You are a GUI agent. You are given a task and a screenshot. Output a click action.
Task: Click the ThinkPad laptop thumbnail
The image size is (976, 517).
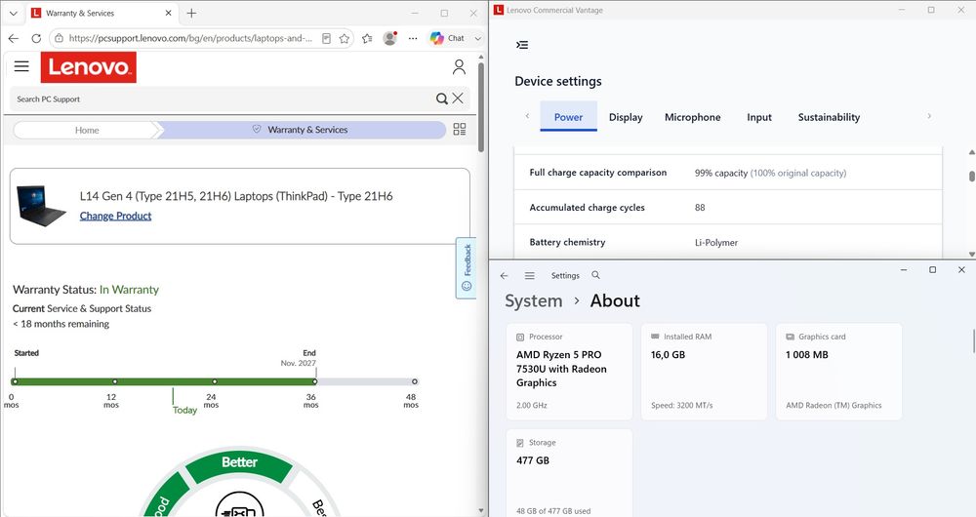pos(41,205)
